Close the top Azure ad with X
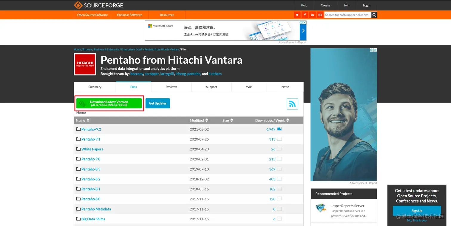This screenshot has width=451, height=226. (305, 23)
